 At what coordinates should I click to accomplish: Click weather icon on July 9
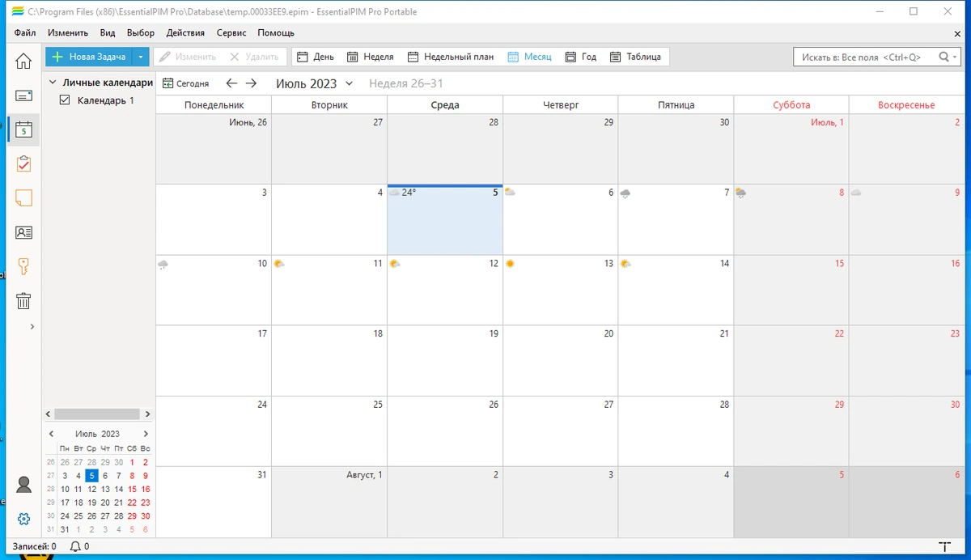[856, 193]
